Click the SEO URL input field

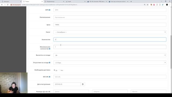(x=110, y=77)
